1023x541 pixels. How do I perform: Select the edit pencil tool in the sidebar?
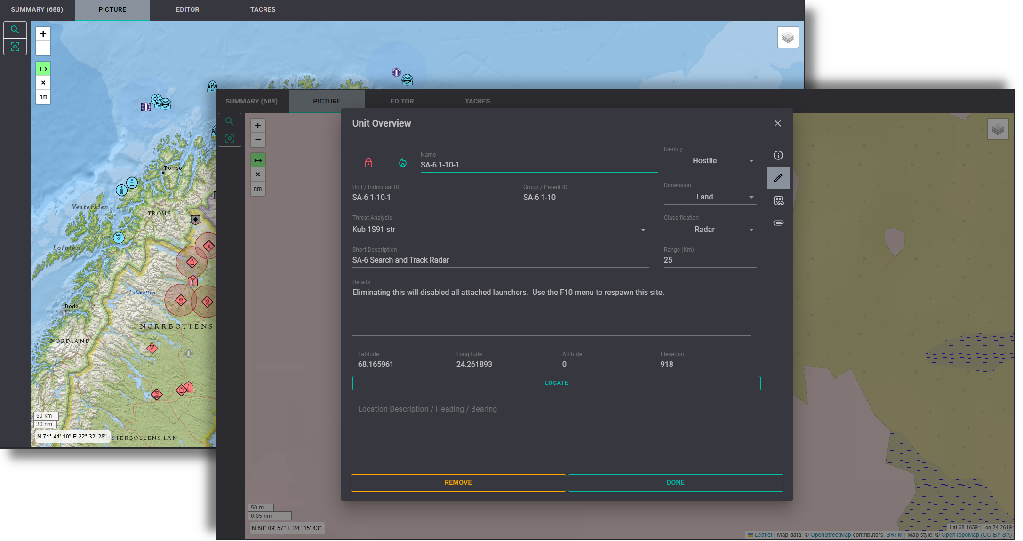(778, 178)
